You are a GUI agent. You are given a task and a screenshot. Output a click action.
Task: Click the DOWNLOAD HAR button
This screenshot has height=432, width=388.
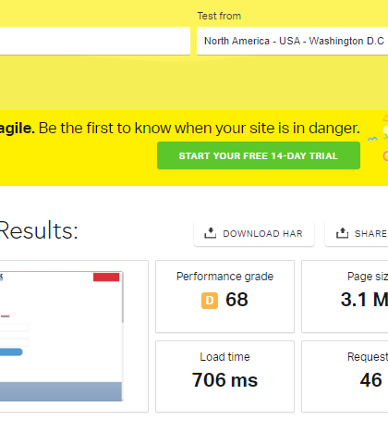(x=254, y=233)
